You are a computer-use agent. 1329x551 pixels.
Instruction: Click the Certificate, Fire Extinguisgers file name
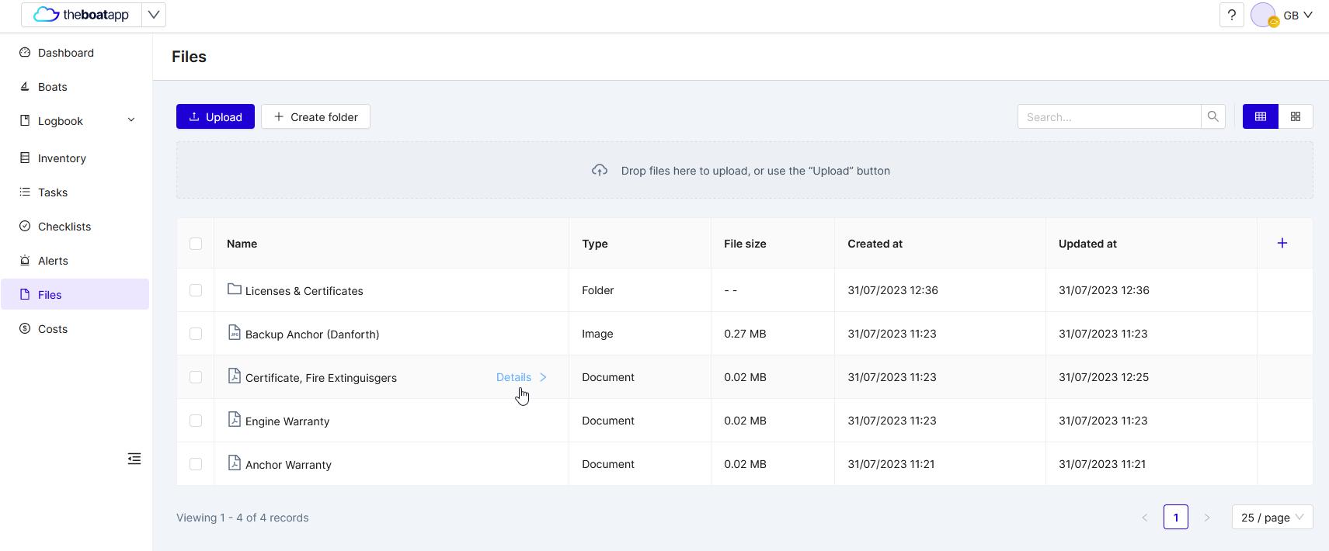click(321, 378)
